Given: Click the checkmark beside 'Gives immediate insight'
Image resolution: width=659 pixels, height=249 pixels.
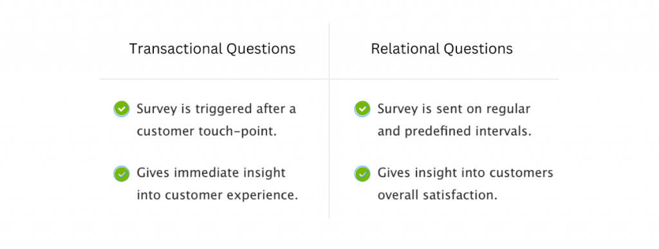Looking at the screenshot, I should pos(122,174).
